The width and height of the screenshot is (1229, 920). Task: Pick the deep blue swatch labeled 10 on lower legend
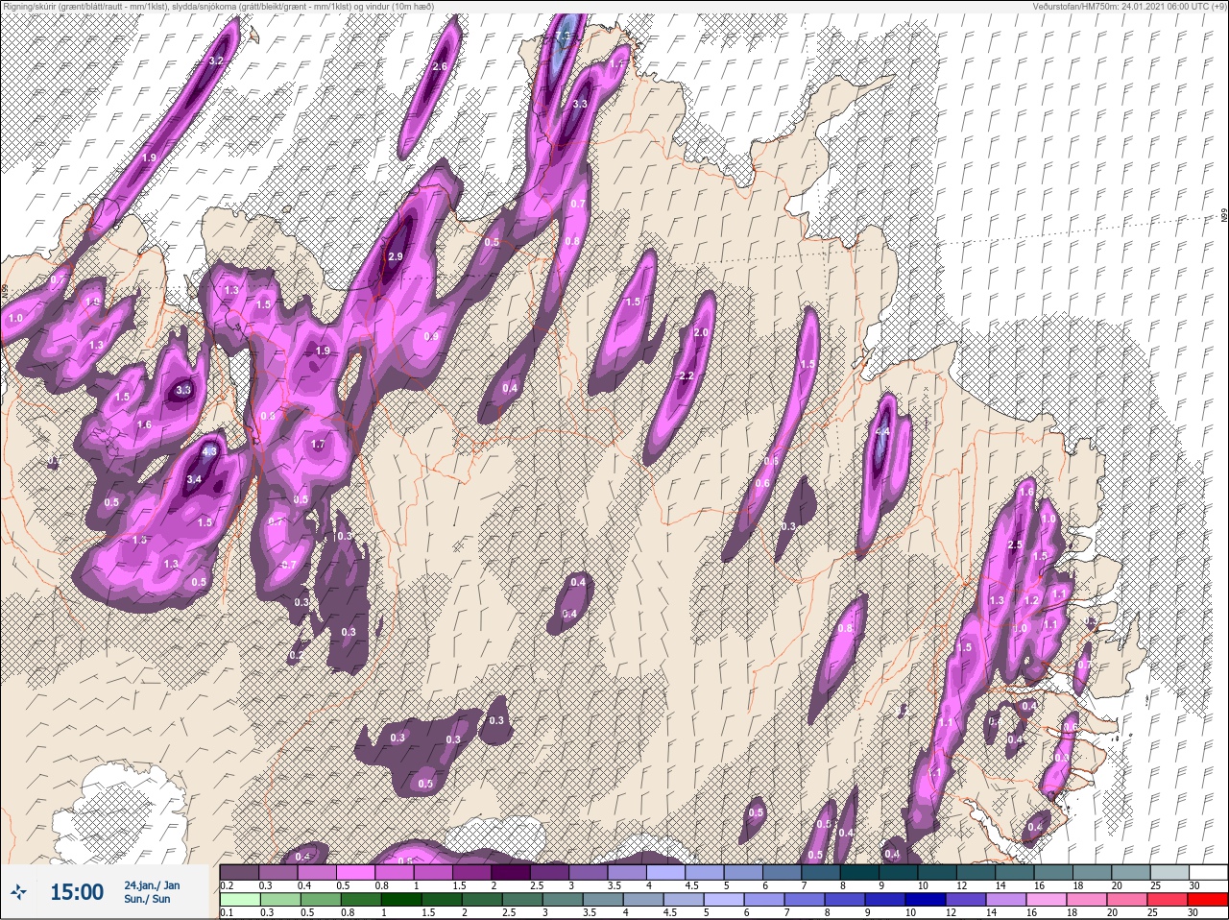[x=925, y=900]
